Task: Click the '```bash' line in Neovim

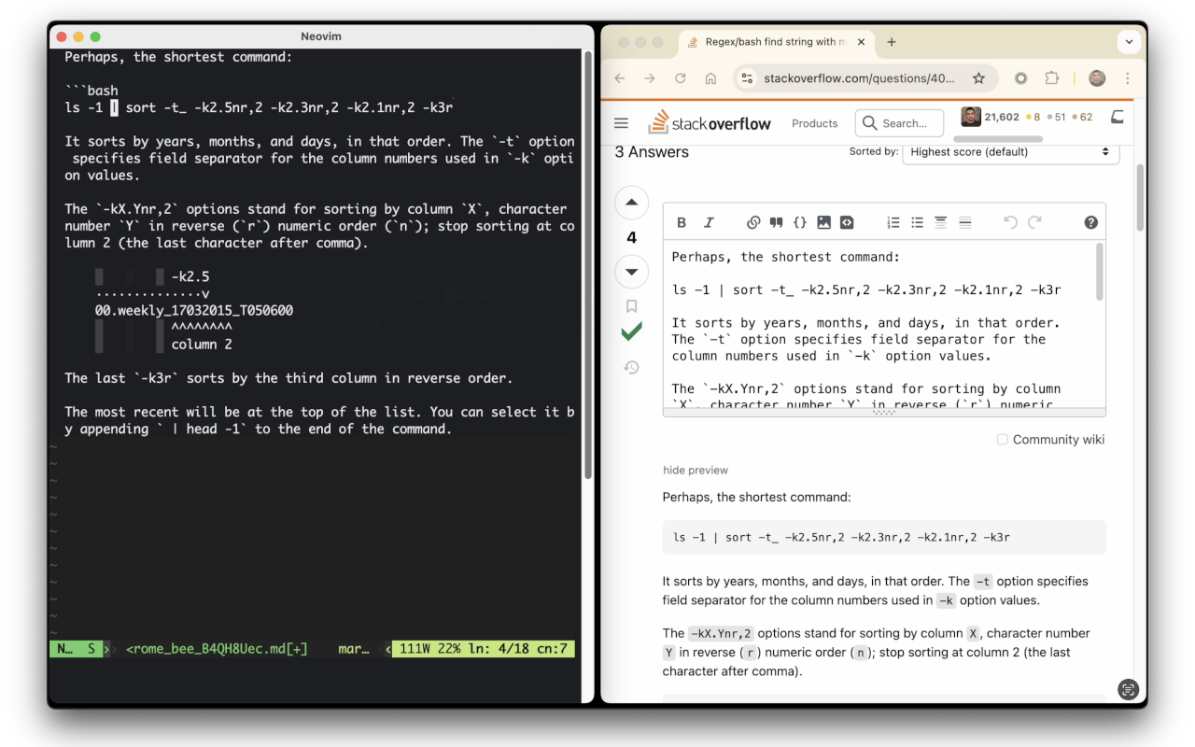Action: 91,91
